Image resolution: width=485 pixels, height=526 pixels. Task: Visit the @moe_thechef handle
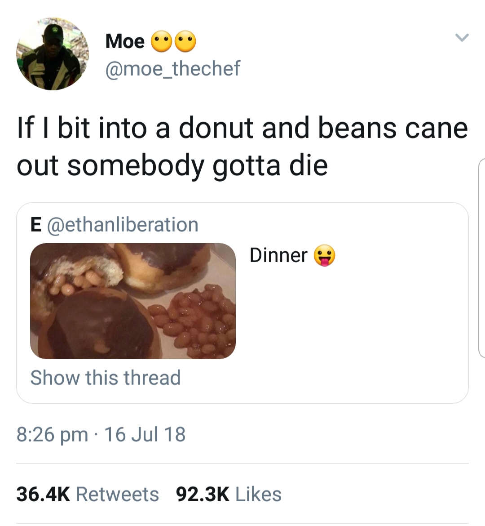pos(172,68)
